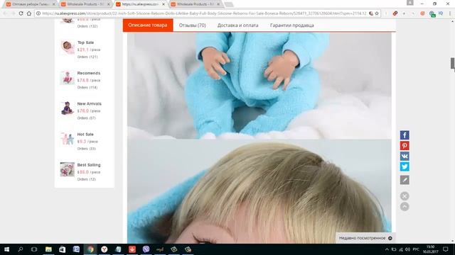The width and height of the screenshot is (455, 255).
Task: Jump to top using the round up-arrow button
Action: click(x=405, y=206)
